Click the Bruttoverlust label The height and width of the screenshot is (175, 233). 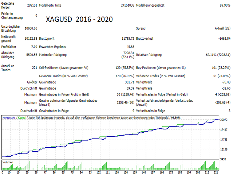point(145,39)
